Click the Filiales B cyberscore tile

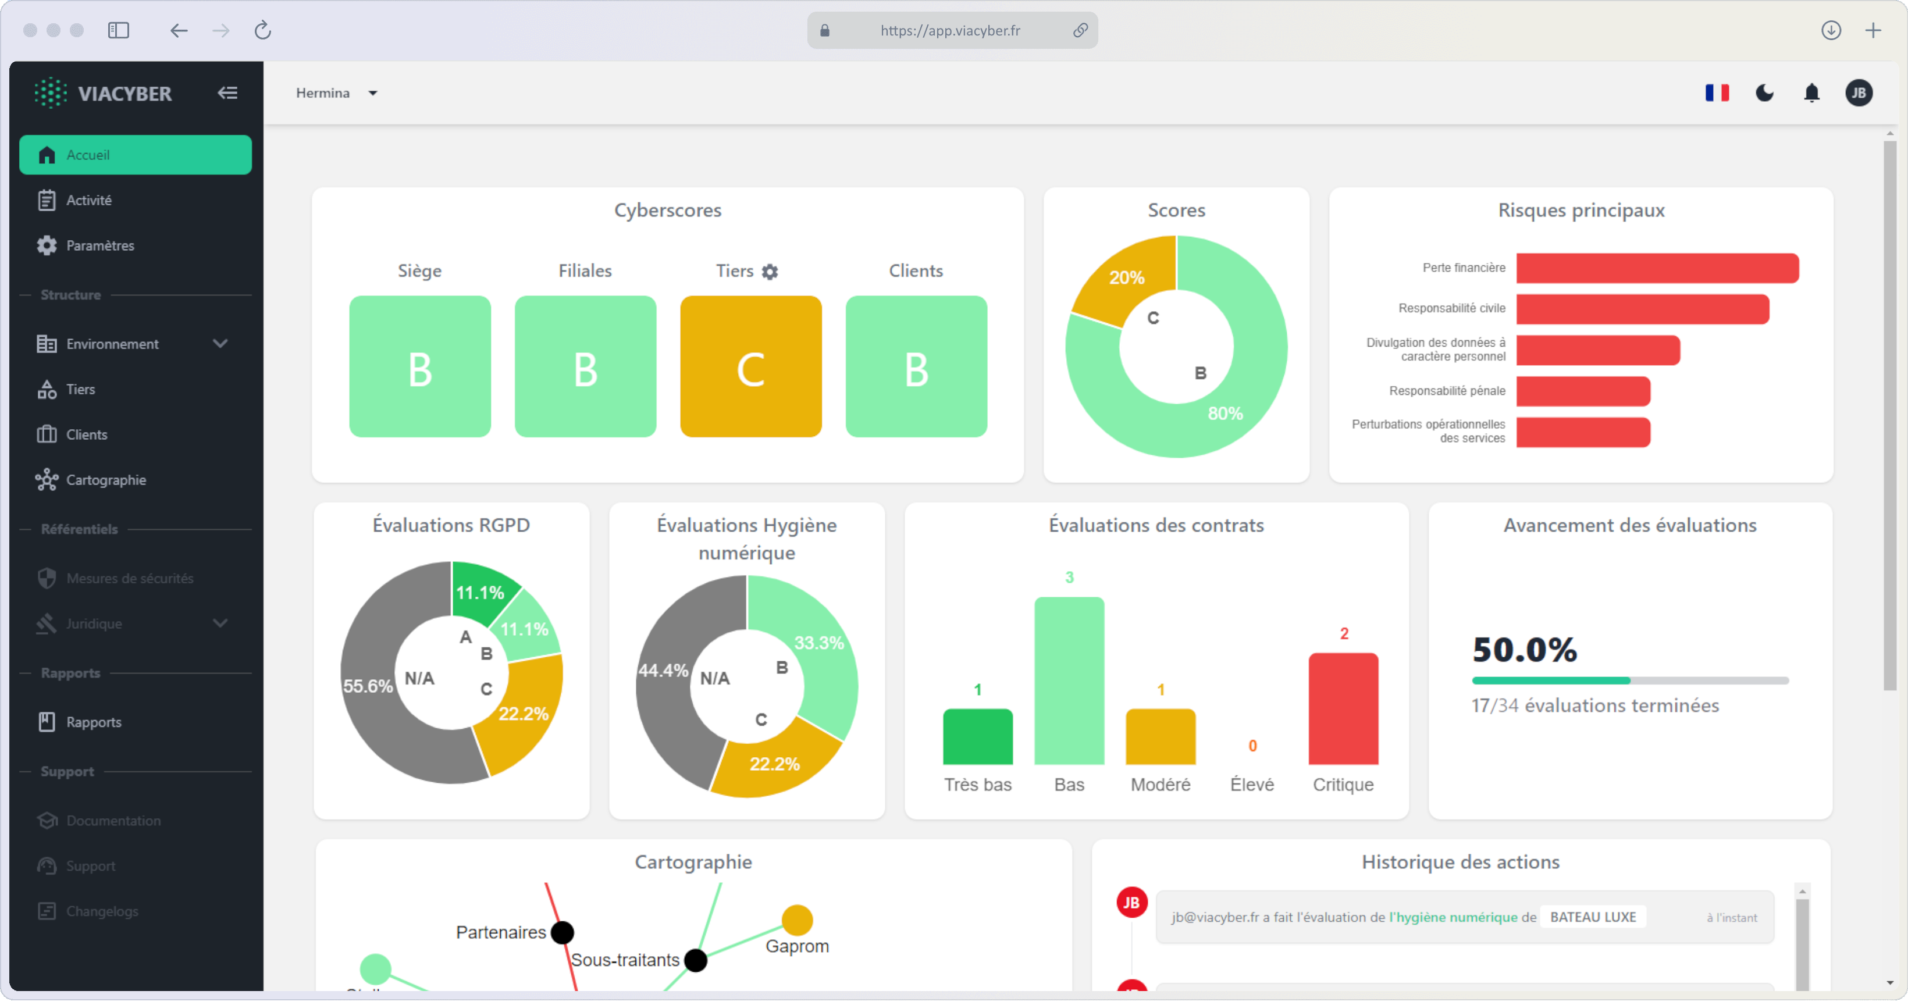[x=585, y=368]
